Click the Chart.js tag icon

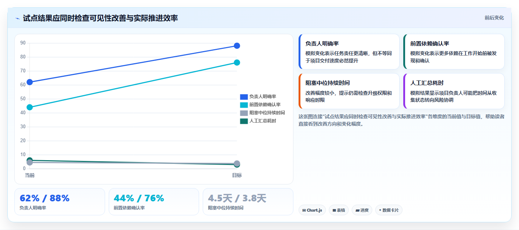(304, 211)
